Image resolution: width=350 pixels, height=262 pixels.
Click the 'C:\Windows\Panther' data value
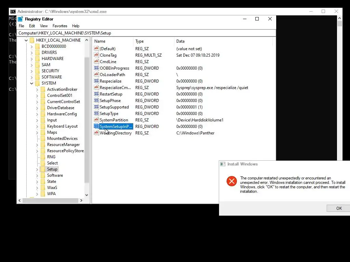pos(195,133)
